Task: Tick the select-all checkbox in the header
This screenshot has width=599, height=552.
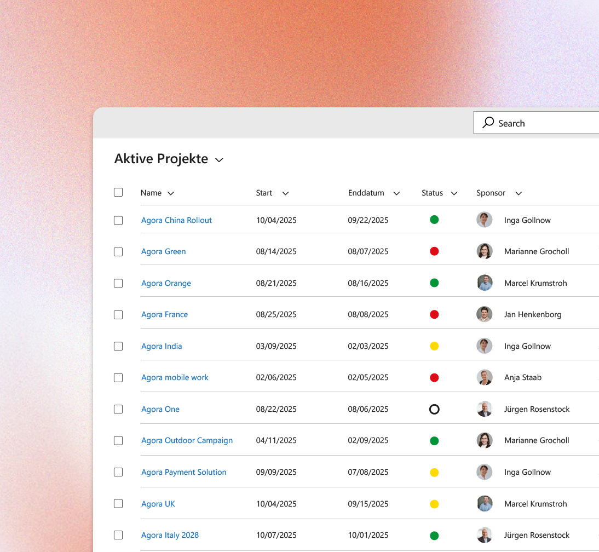Action: 118,192
